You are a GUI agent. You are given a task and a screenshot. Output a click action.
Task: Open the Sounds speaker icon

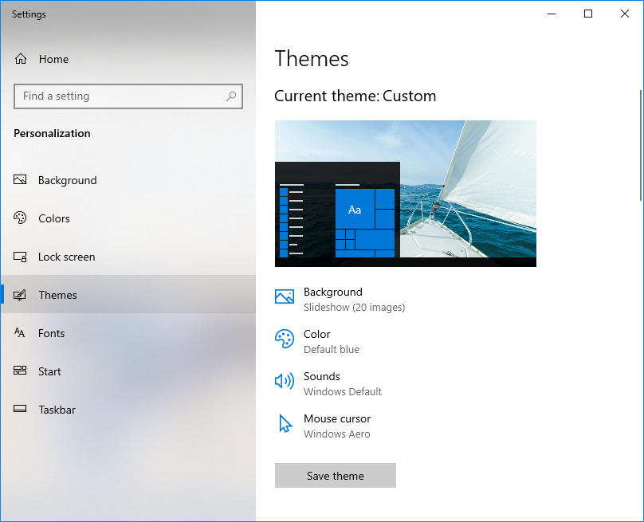tap(285, 381)
